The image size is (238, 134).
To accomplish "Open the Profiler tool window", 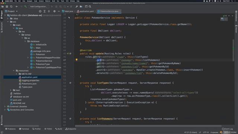I will click(36, 129).
